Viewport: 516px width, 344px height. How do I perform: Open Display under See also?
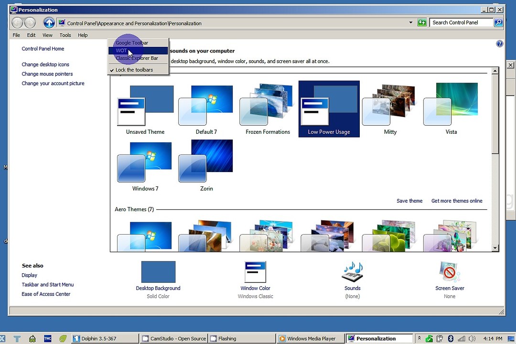[29, 275]
